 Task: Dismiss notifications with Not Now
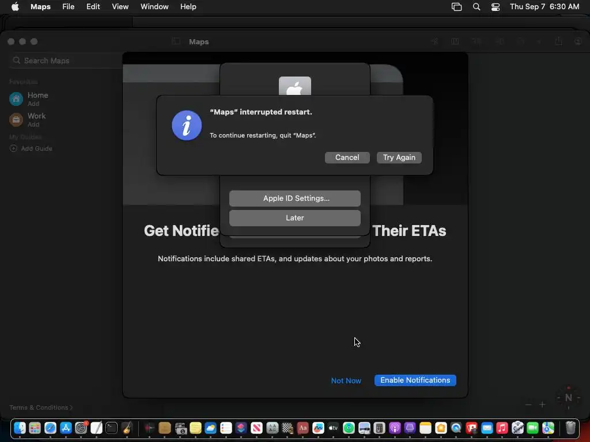tap(346, 380)
